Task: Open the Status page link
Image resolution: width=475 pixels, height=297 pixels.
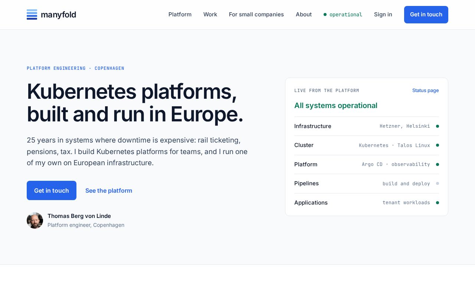Action: (x=426, y=91)
